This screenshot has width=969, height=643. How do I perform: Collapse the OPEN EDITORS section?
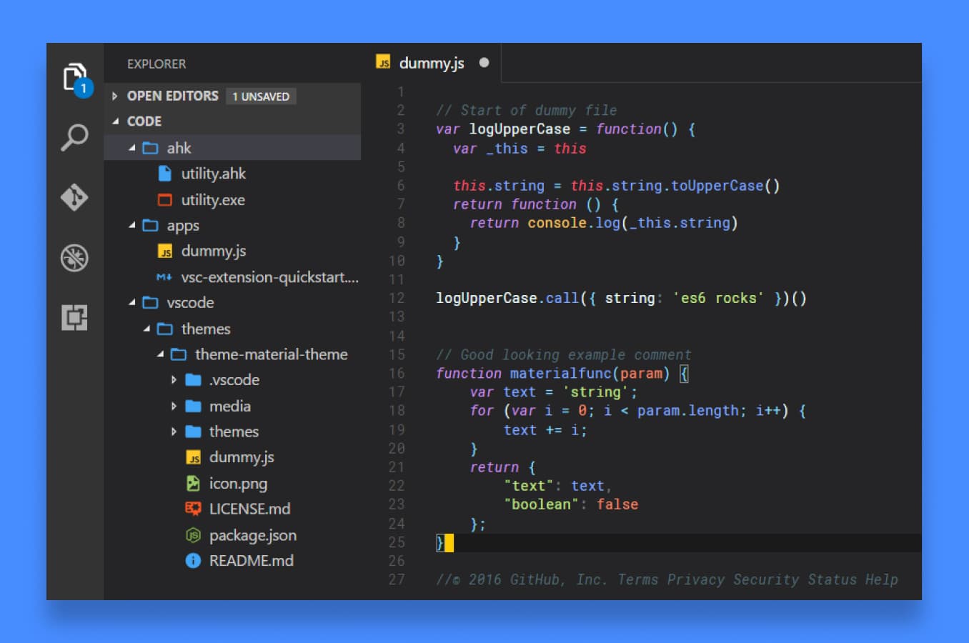click(115, 96)
